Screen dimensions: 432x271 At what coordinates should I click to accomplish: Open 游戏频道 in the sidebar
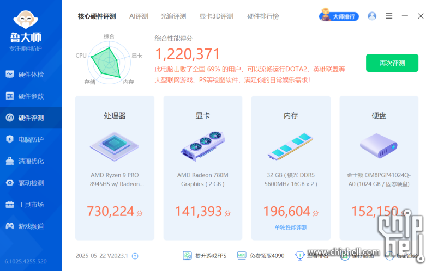coord(31,226)
